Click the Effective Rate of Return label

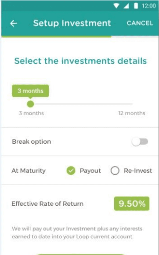pyautogui.click(x=47, y=204)
